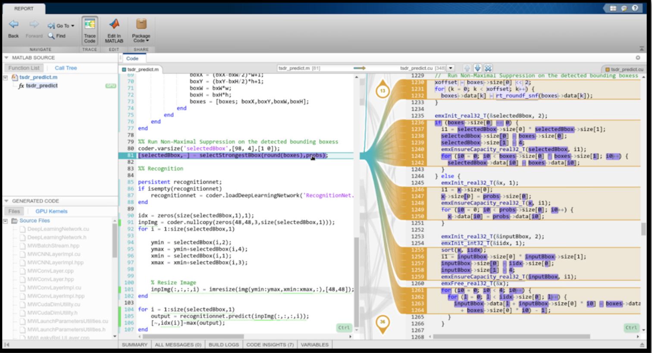Jump to next trace with down arrow
The width and height of the screenshot is (652, 353).
(x=477, y=68)
